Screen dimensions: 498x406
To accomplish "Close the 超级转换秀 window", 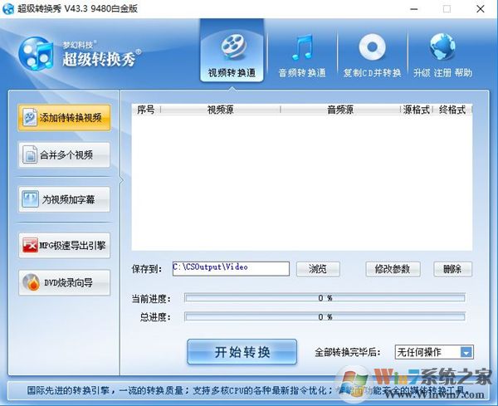I will click(x=481, y=9).
